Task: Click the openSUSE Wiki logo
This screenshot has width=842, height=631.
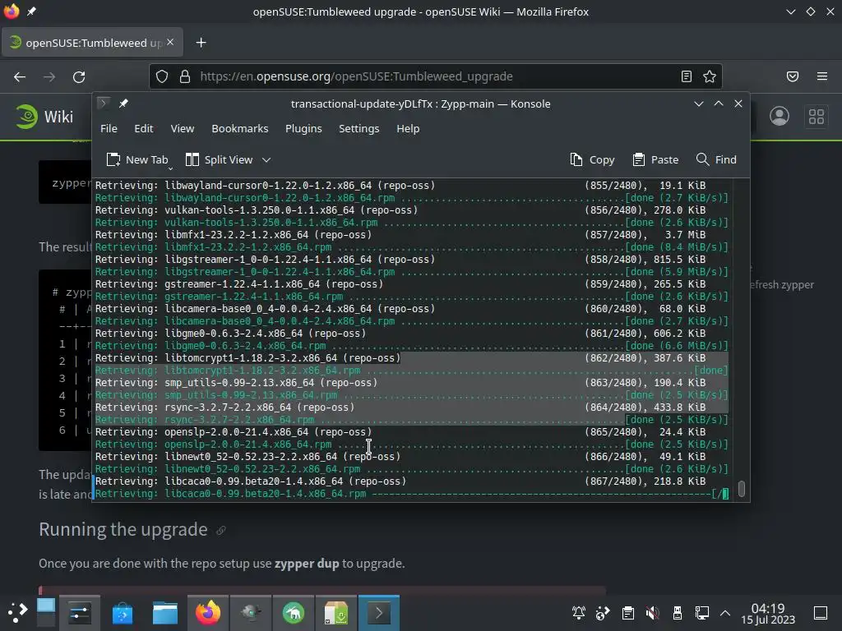Action: [44, 117]
